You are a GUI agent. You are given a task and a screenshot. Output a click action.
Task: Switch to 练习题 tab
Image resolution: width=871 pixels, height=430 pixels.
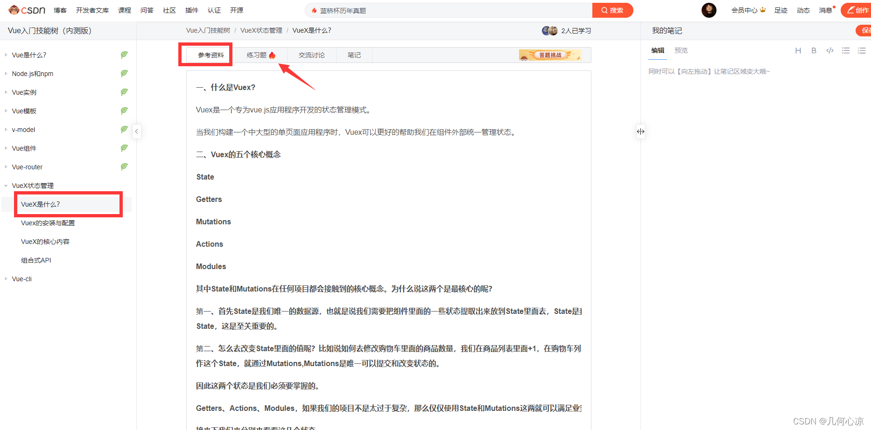coord(261,55)
